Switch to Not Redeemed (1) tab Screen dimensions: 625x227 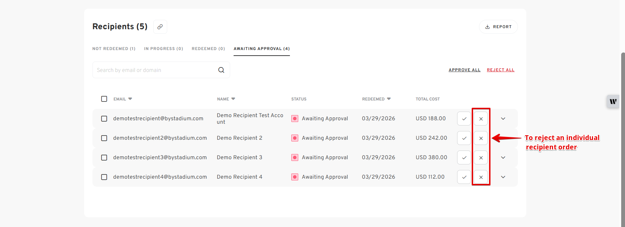point(114,49)
